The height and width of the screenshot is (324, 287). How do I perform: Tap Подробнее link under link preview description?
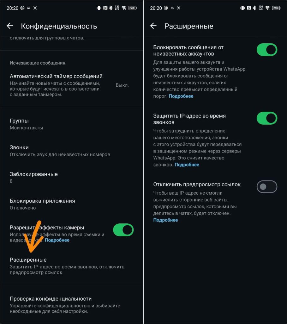pos(165,220)
